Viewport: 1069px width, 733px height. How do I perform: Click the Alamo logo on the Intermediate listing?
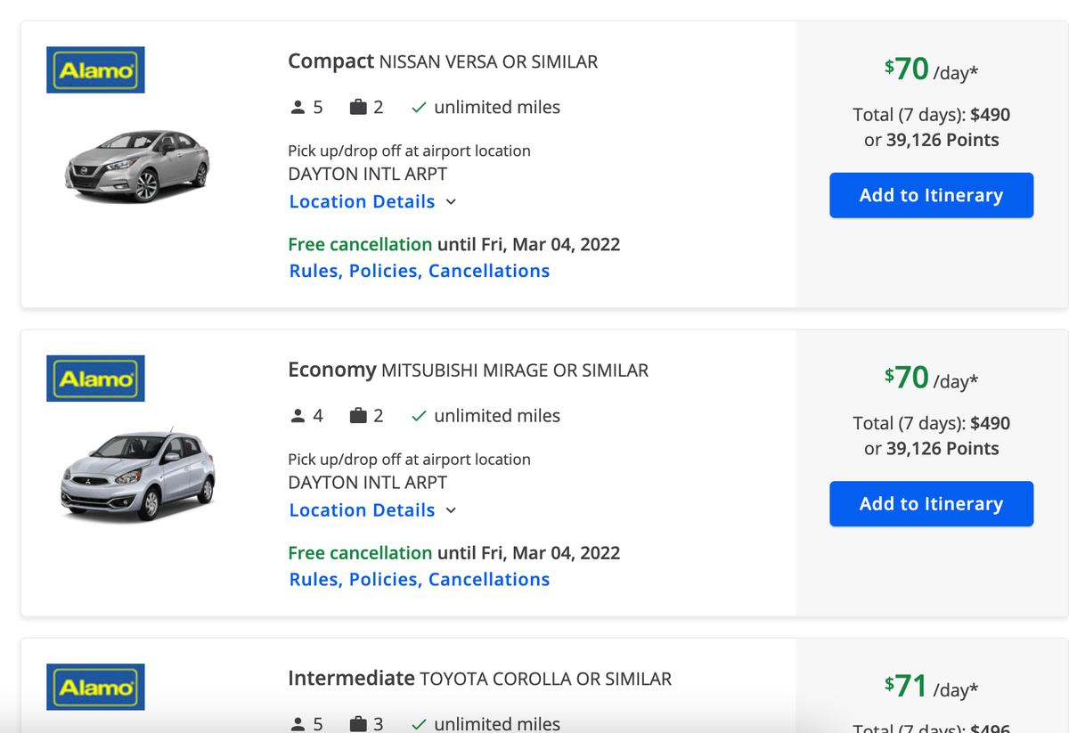(x=95, y=687)
